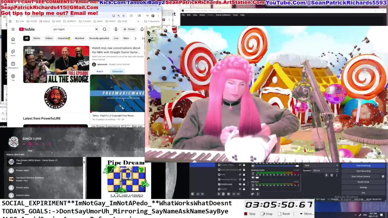This screenshot has height=218, width=388.
Task: Toggle shuffle in SONGS I LOVE player
Action: point(43,144)
